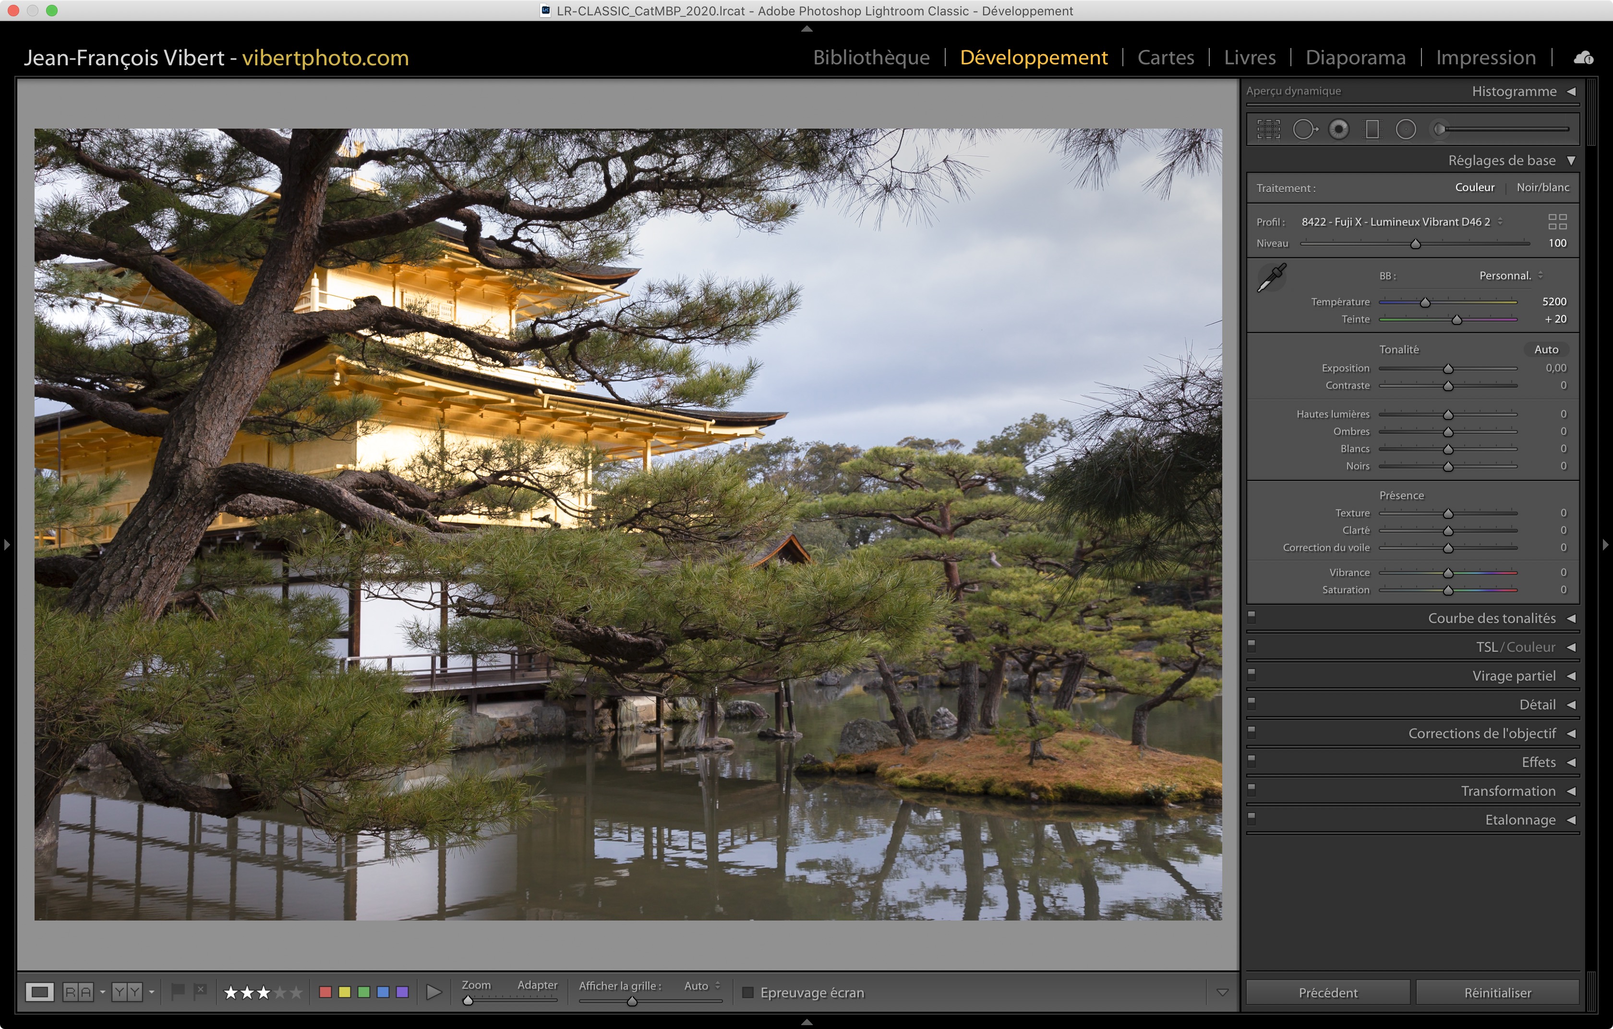Select the Crop overlay tool
The image size is (1613, 1029).
click(1268, 129)
